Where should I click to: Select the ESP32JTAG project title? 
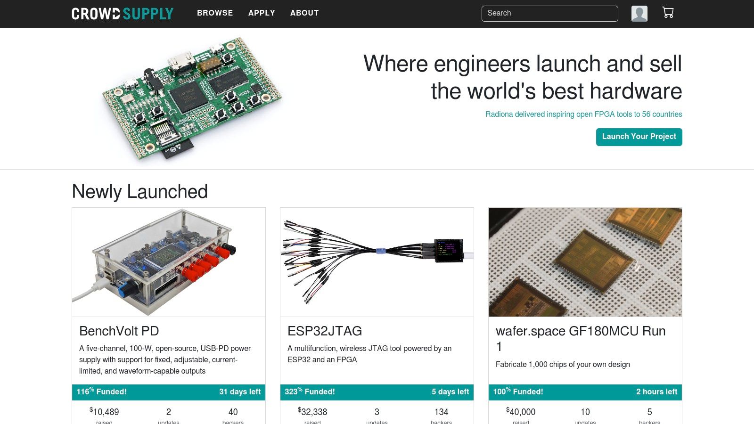pos(325,331)
